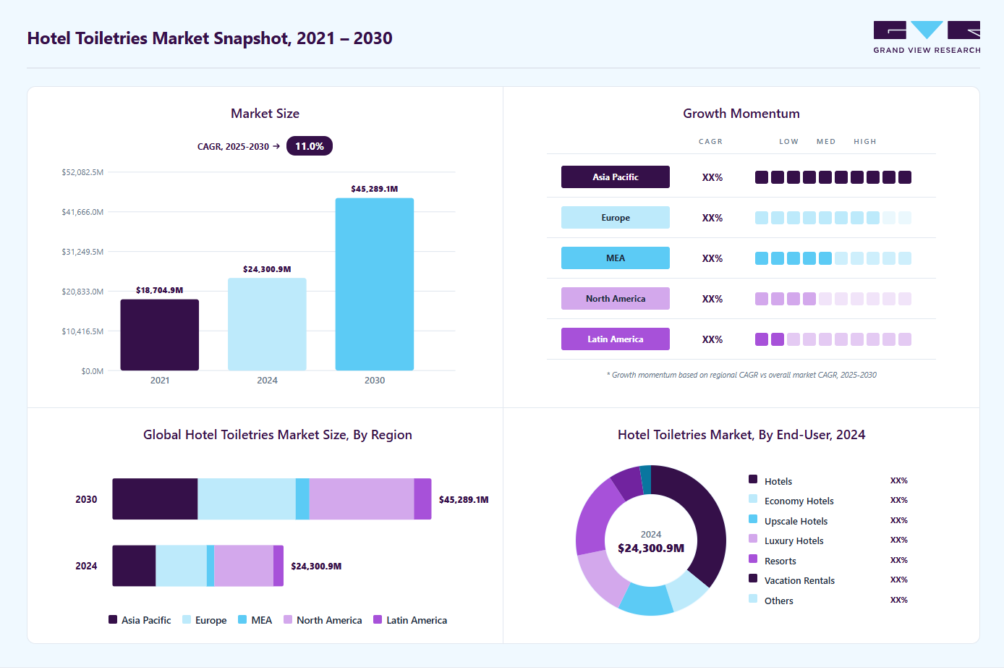
Task: Click the Europe segment of the 2030 stacked bar
Action: [247, 499]
